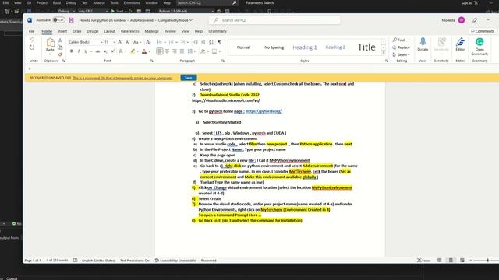Viewport: 499px width, 280px height.
Task: Increase font size with grow icon
Action: [x=120, y=42]
